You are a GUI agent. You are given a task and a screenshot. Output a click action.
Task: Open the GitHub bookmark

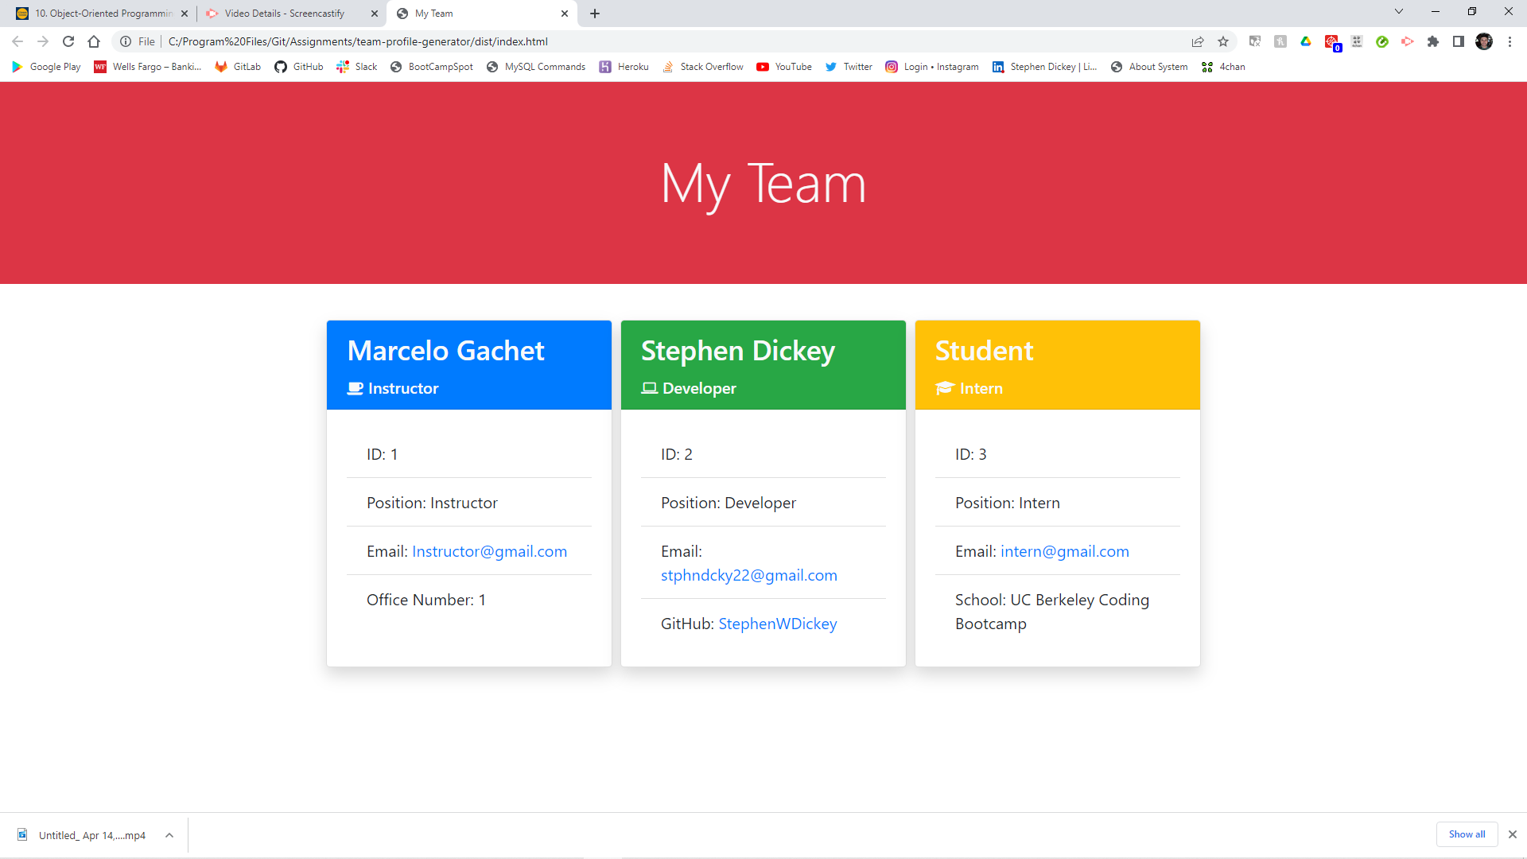click(299, 67)
